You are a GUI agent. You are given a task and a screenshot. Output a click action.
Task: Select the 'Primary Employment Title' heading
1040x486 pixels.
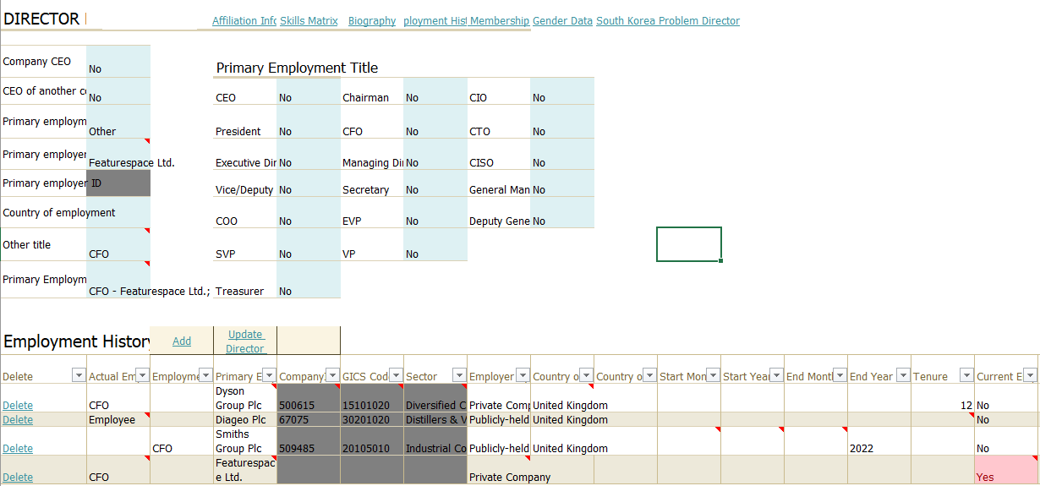297,68
